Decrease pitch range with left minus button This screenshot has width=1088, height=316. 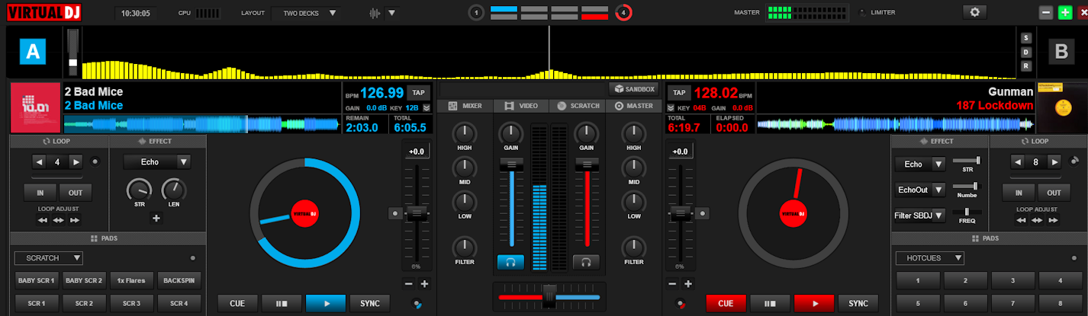point(408,284)
